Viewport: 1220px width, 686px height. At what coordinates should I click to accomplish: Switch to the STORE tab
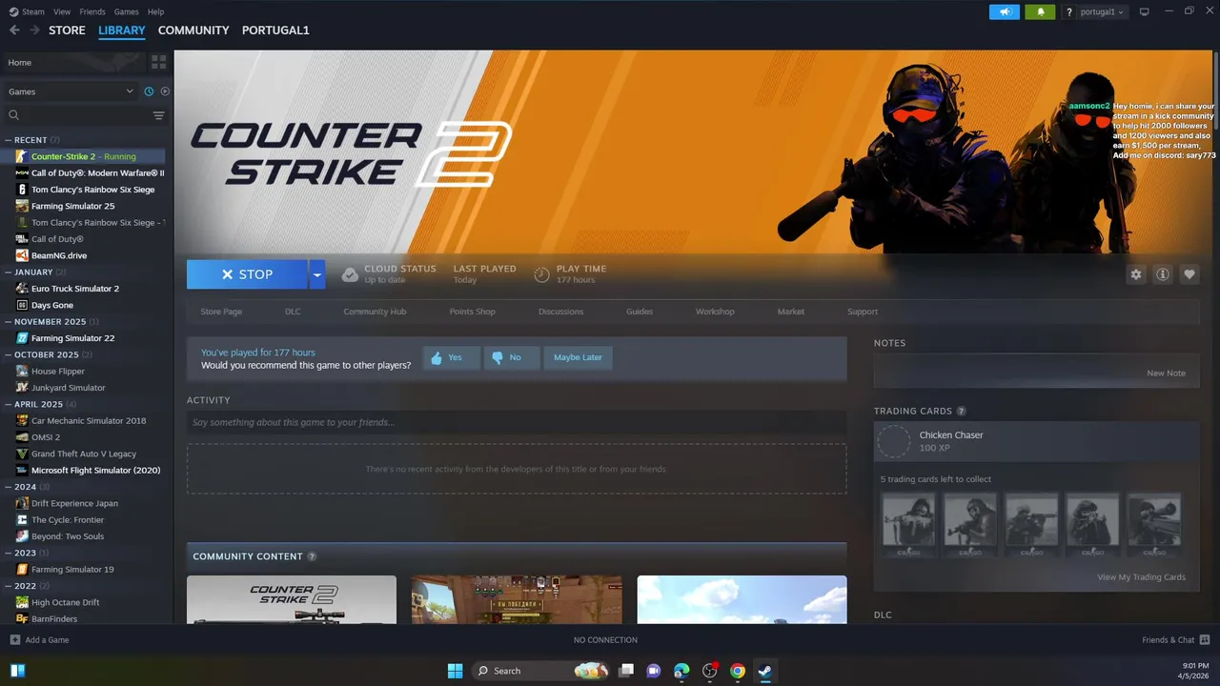pos(67,30)
